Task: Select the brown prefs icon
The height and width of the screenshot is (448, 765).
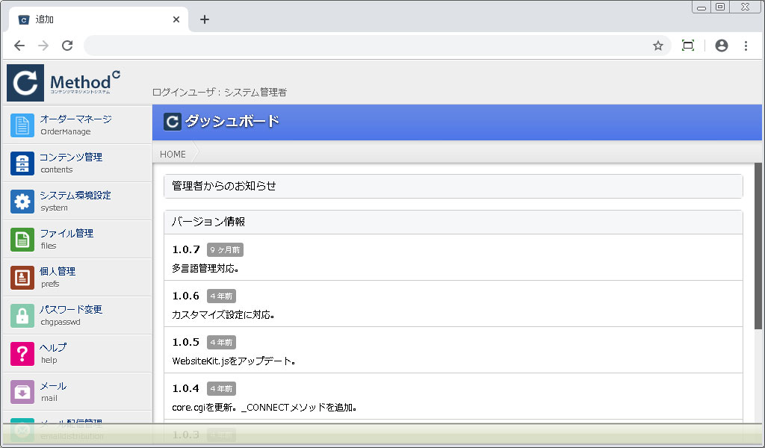Action: tap(22, 277)
